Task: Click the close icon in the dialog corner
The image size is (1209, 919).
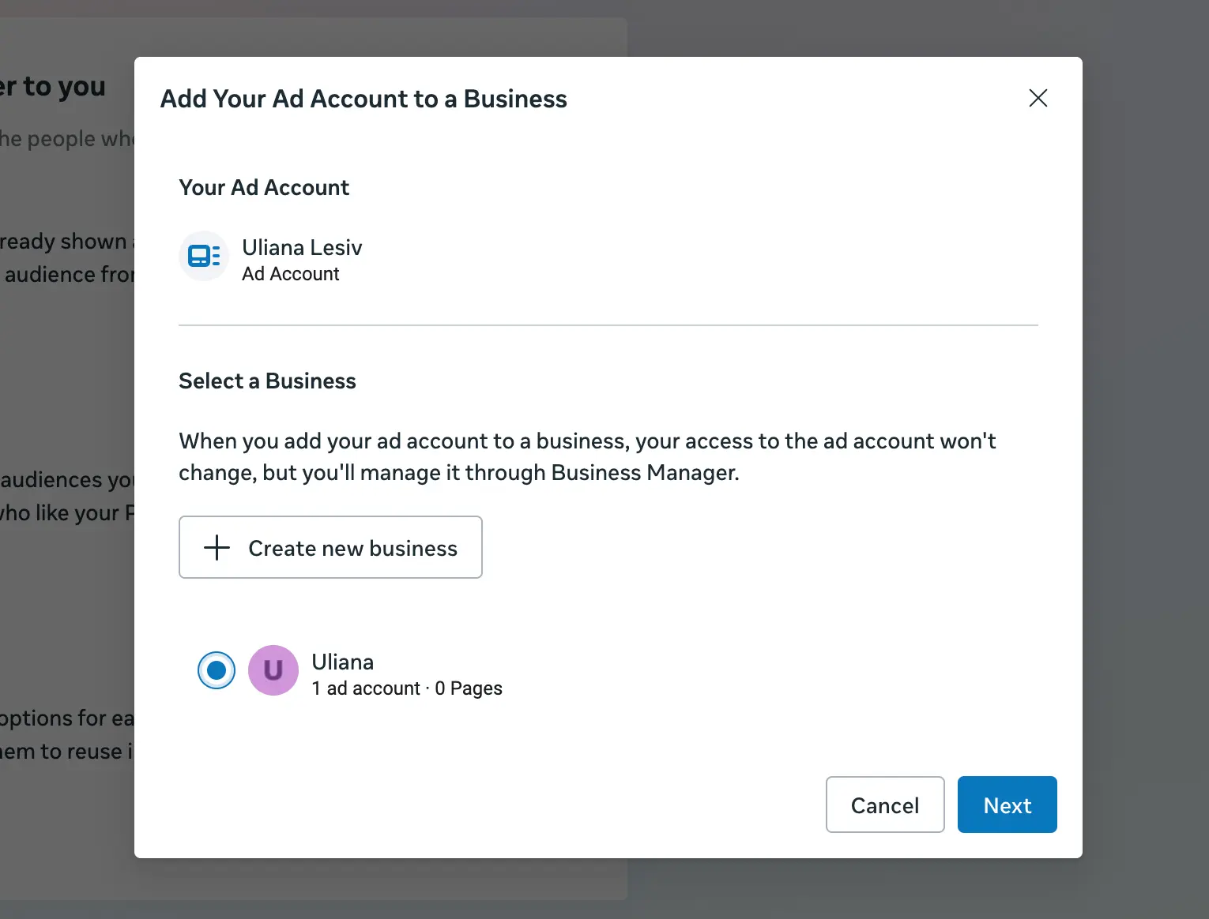Action: (x=1038, y=98)
